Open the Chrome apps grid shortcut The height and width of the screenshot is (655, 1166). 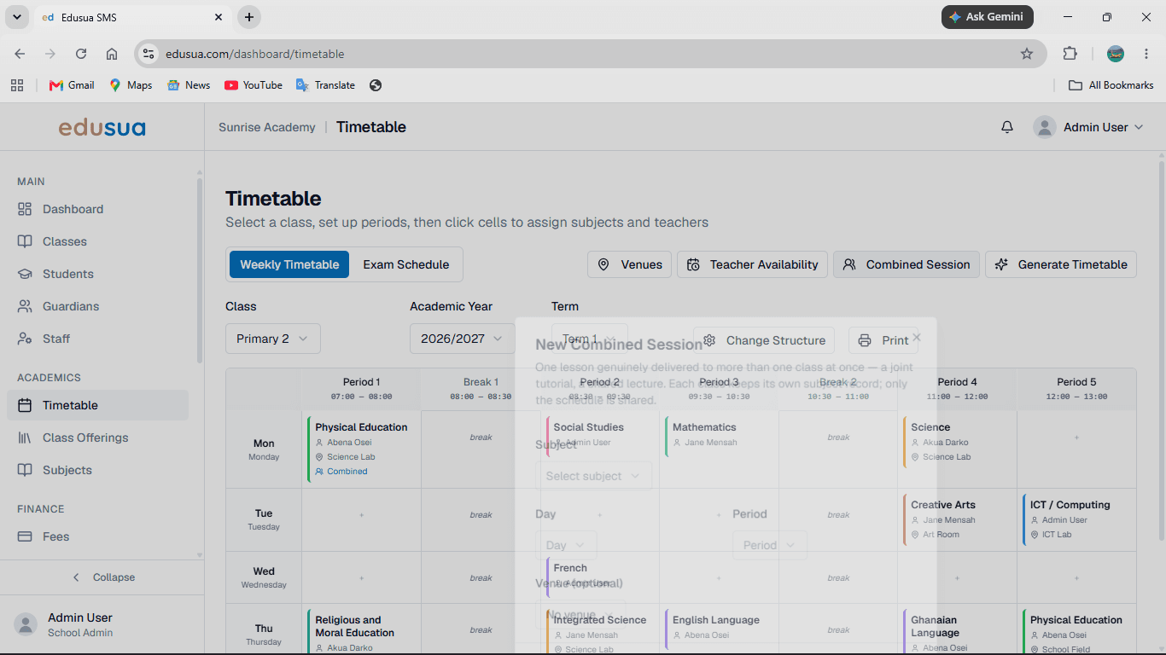[x=17, y=85]
